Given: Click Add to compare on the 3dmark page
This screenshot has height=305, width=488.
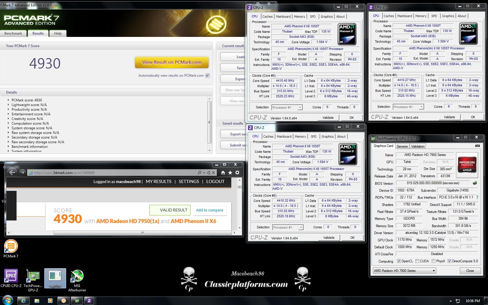Looking at the screenshot, I should [209, 210].
